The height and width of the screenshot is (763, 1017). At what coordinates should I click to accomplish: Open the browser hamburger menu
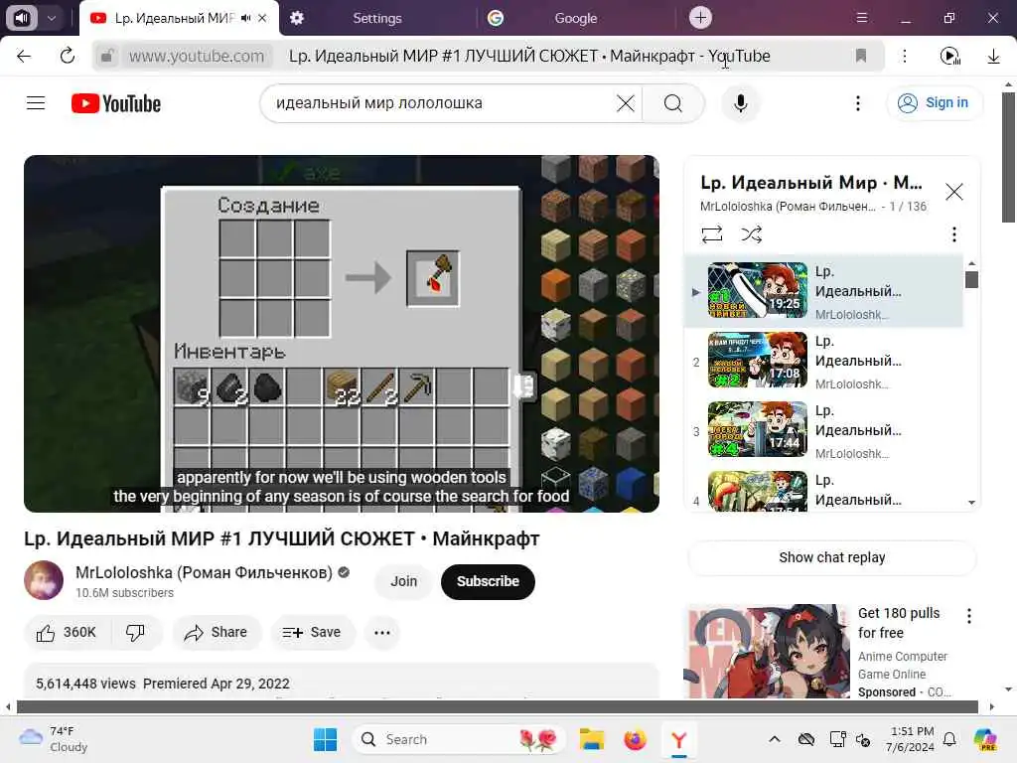(861, 18)
